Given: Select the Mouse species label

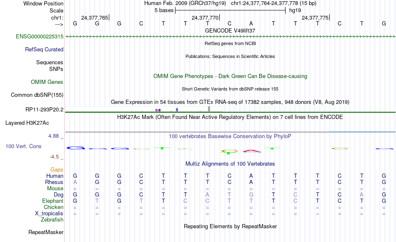Looking at the screenshot, I should 55,189.
